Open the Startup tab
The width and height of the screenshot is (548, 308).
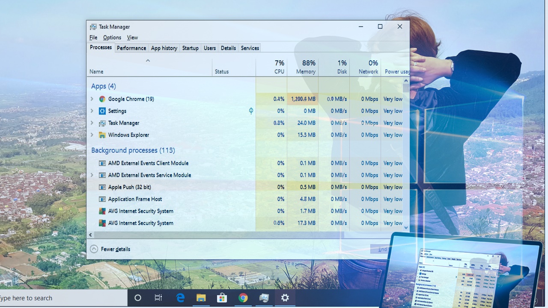190,48
